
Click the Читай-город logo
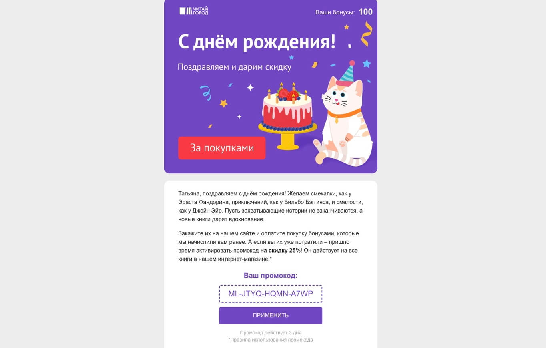point(194,11)
